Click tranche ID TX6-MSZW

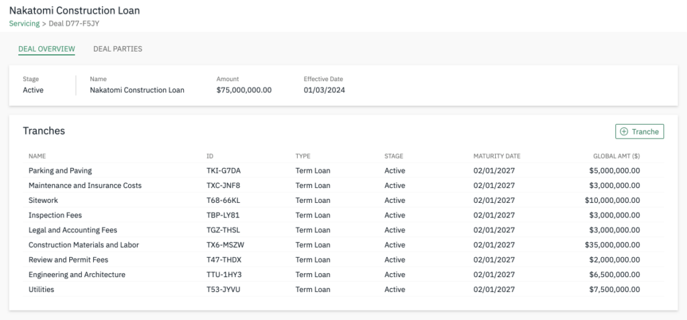point(225,245)
